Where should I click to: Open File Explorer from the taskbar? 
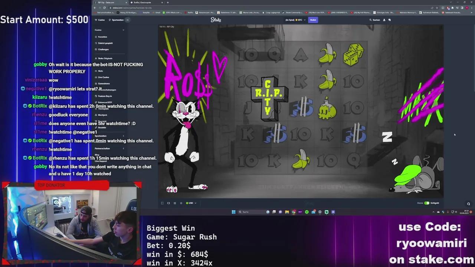point(287,212)
